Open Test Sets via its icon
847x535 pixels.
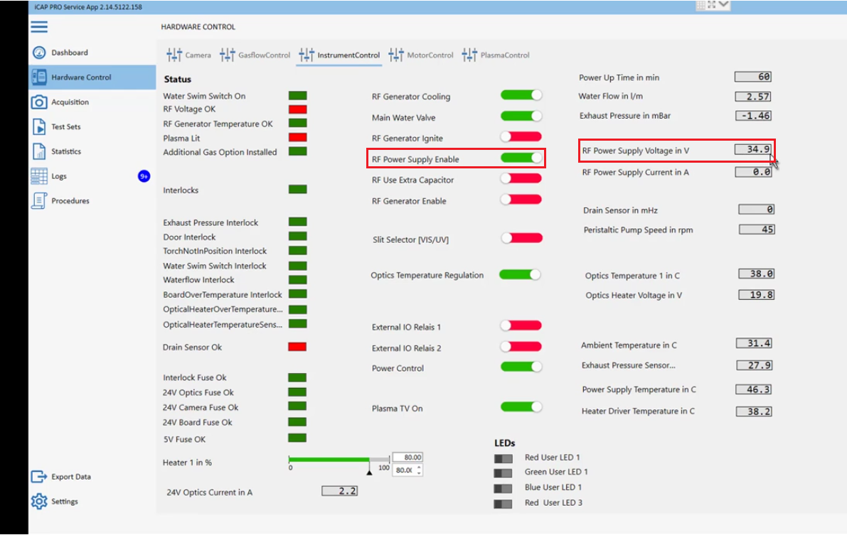coord(39,127)
